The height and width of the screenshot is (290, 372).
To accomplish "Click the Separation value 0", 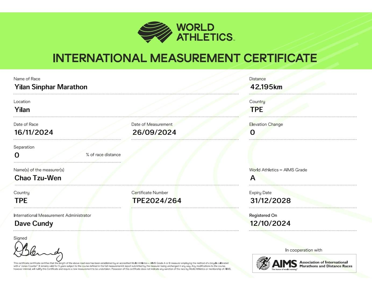I will 17,155.
